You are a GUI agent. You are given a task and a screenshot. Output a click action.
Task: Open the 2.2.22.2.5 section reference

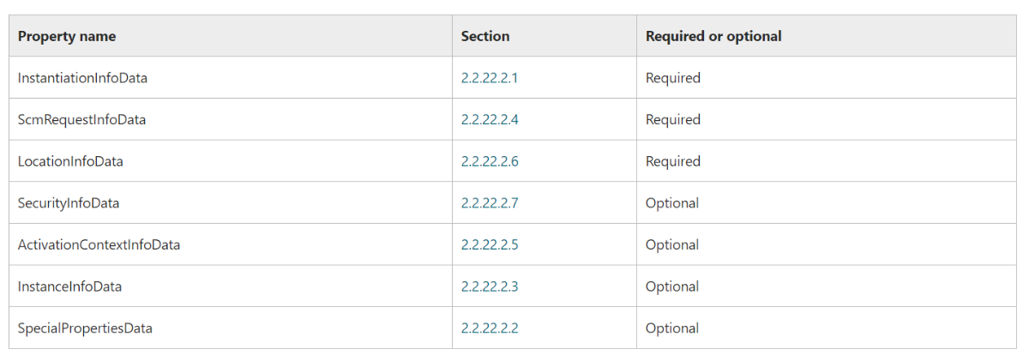click(x=490, y=244)
